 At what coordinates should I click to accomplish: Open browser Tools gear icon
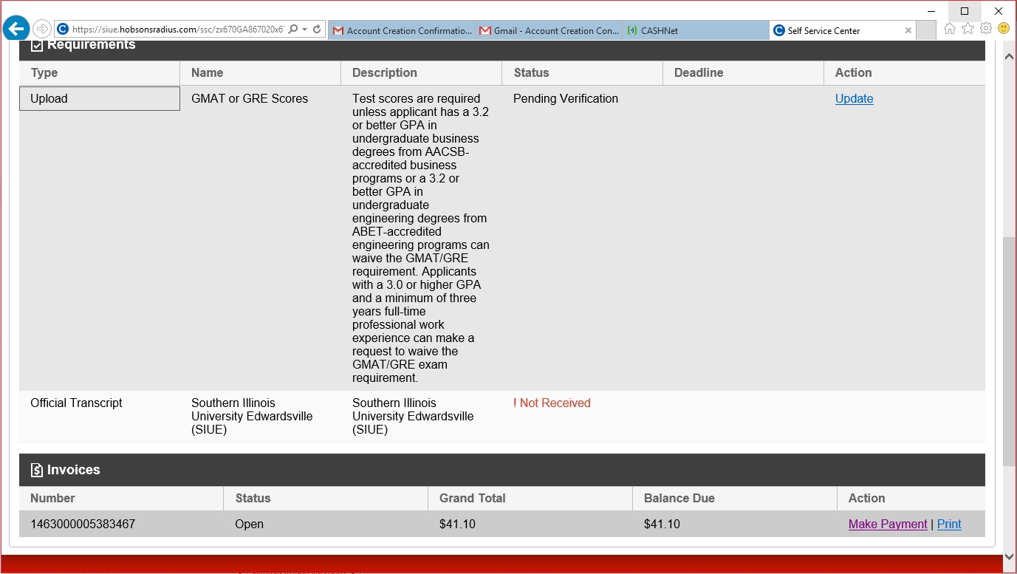(x=985, y=29)
